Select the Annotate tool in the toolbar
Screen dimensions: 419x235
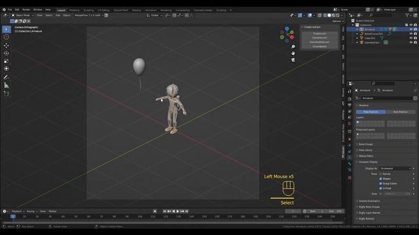point(7,77)
